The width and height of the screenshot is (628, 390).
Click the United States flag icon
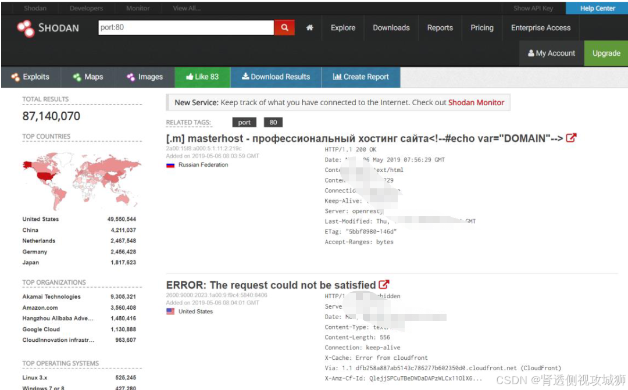[x=170, y=312]
